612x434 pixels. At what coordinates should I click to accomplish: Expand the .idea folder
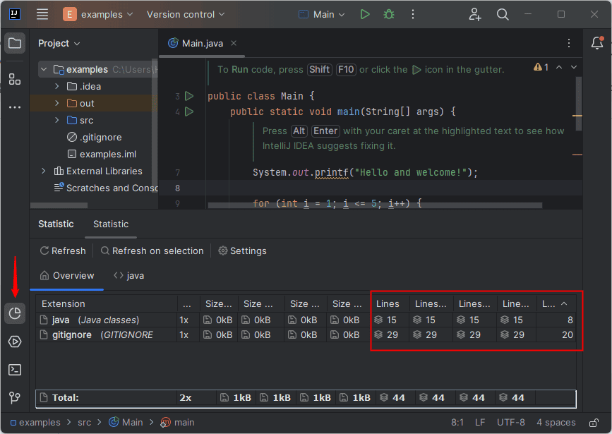click(57, 86)
